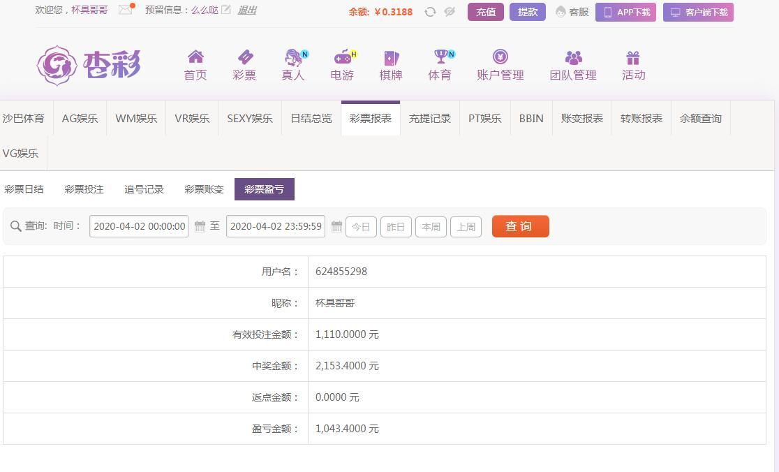The height and width of the screenshot is (472, 779).
Task: Open the mail envelope icon
Action: (x=126, y=10)
